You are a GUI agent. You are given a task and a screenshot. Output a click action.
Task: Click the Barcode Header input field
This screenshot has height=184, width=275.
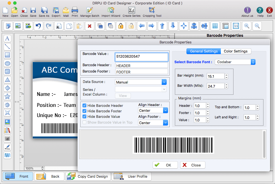tap(142, 65)
